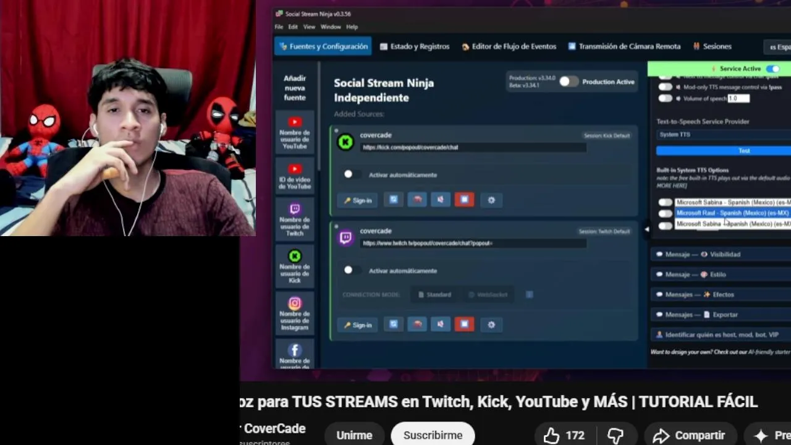Add a Twitch username source
791x445 pixels.
click(x=295, y=219)
